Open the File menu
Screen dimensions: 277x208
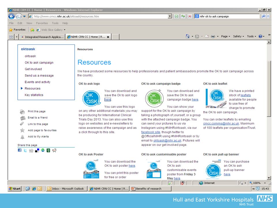pyautogui.click(x=11, y=23)
